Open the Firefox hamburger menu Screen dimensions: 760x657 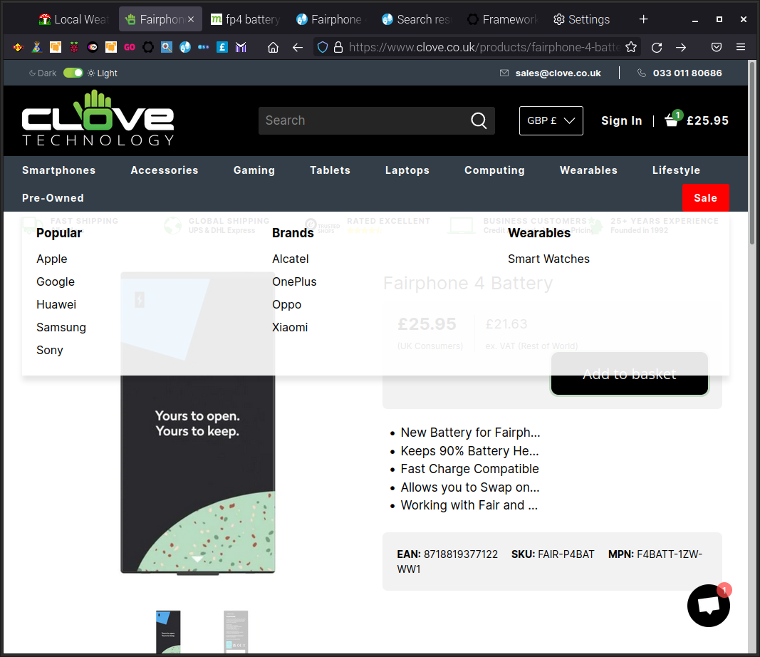(x=741, y=47)
